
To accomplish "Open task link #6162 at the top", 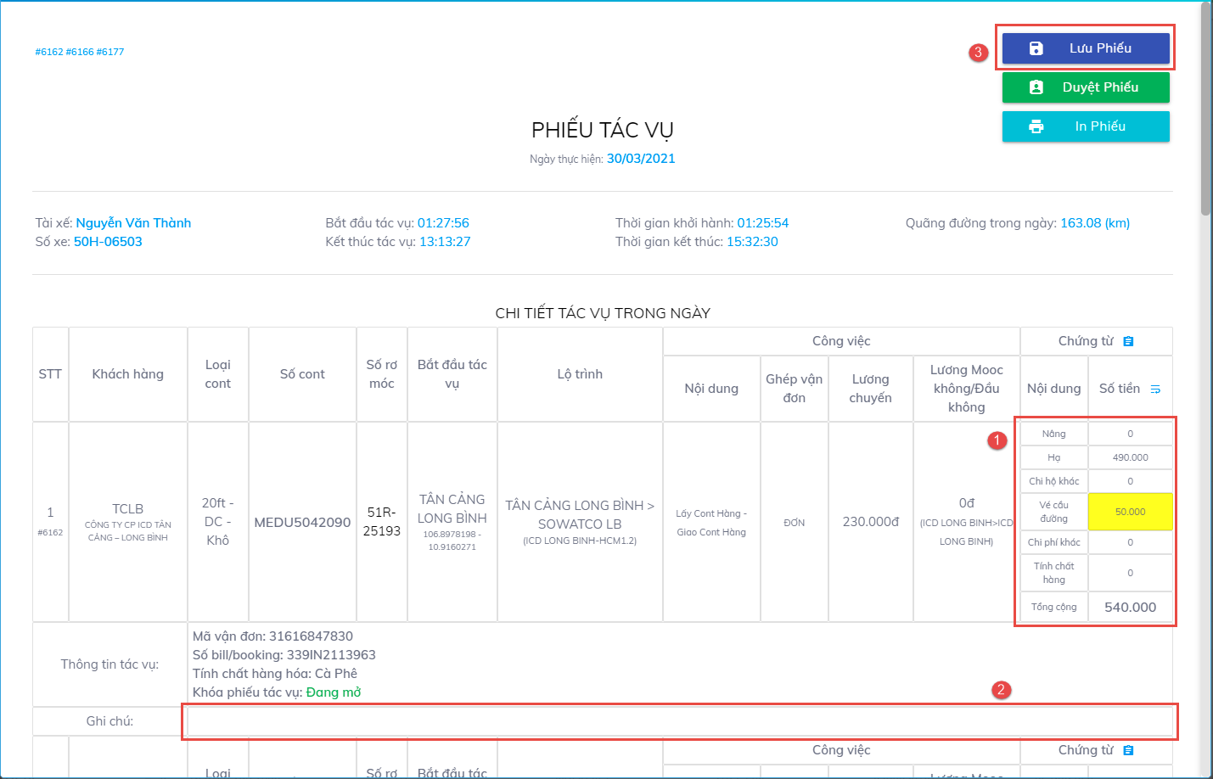I will [49, 52].
